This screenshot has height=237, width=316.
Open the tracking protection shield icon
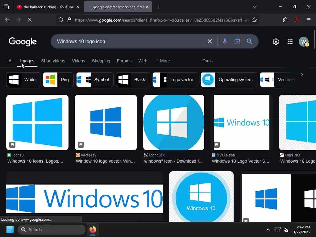[61, 20]
